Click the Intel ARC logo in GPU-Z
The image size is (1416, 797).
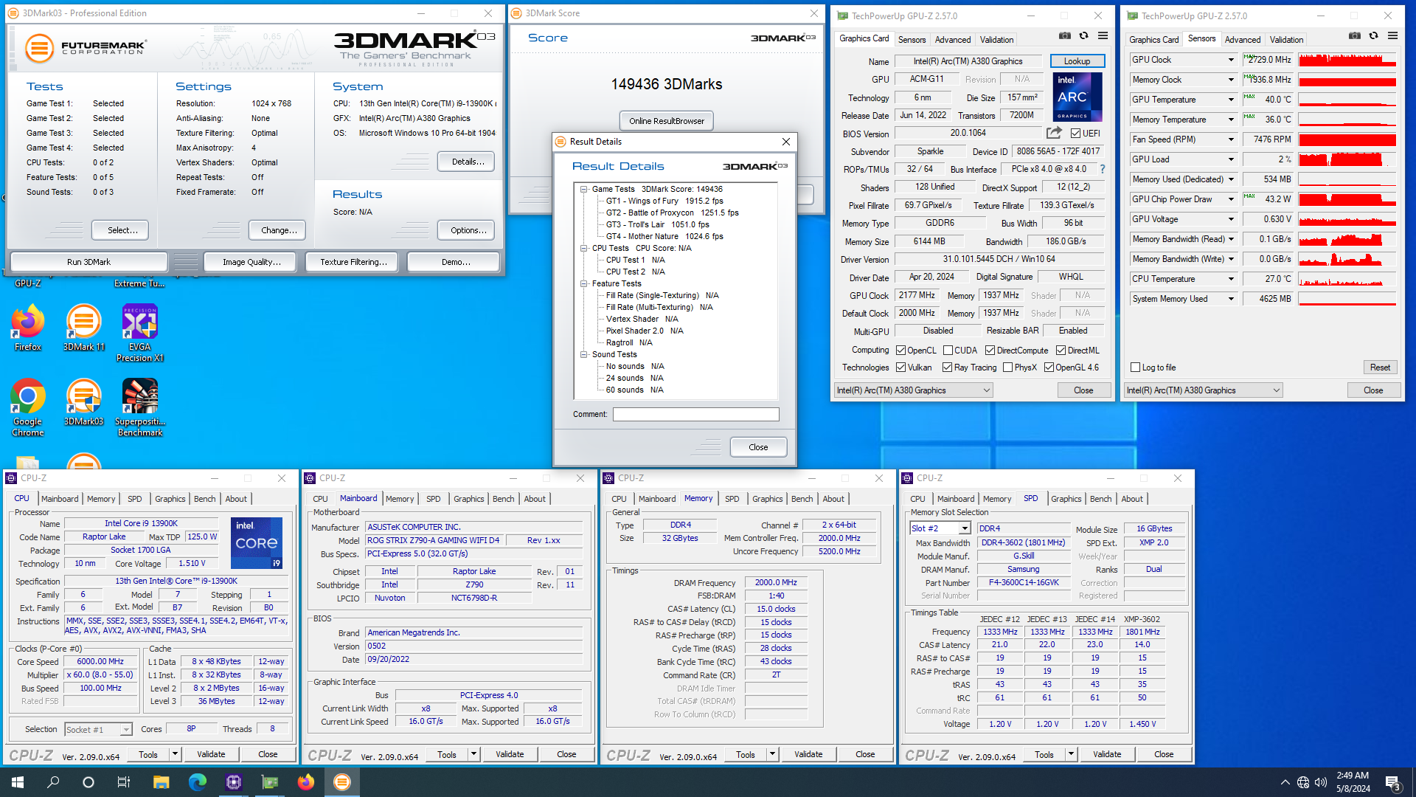point(1077,97)
